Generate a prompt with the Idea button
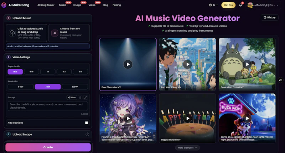 coord(72,97)
